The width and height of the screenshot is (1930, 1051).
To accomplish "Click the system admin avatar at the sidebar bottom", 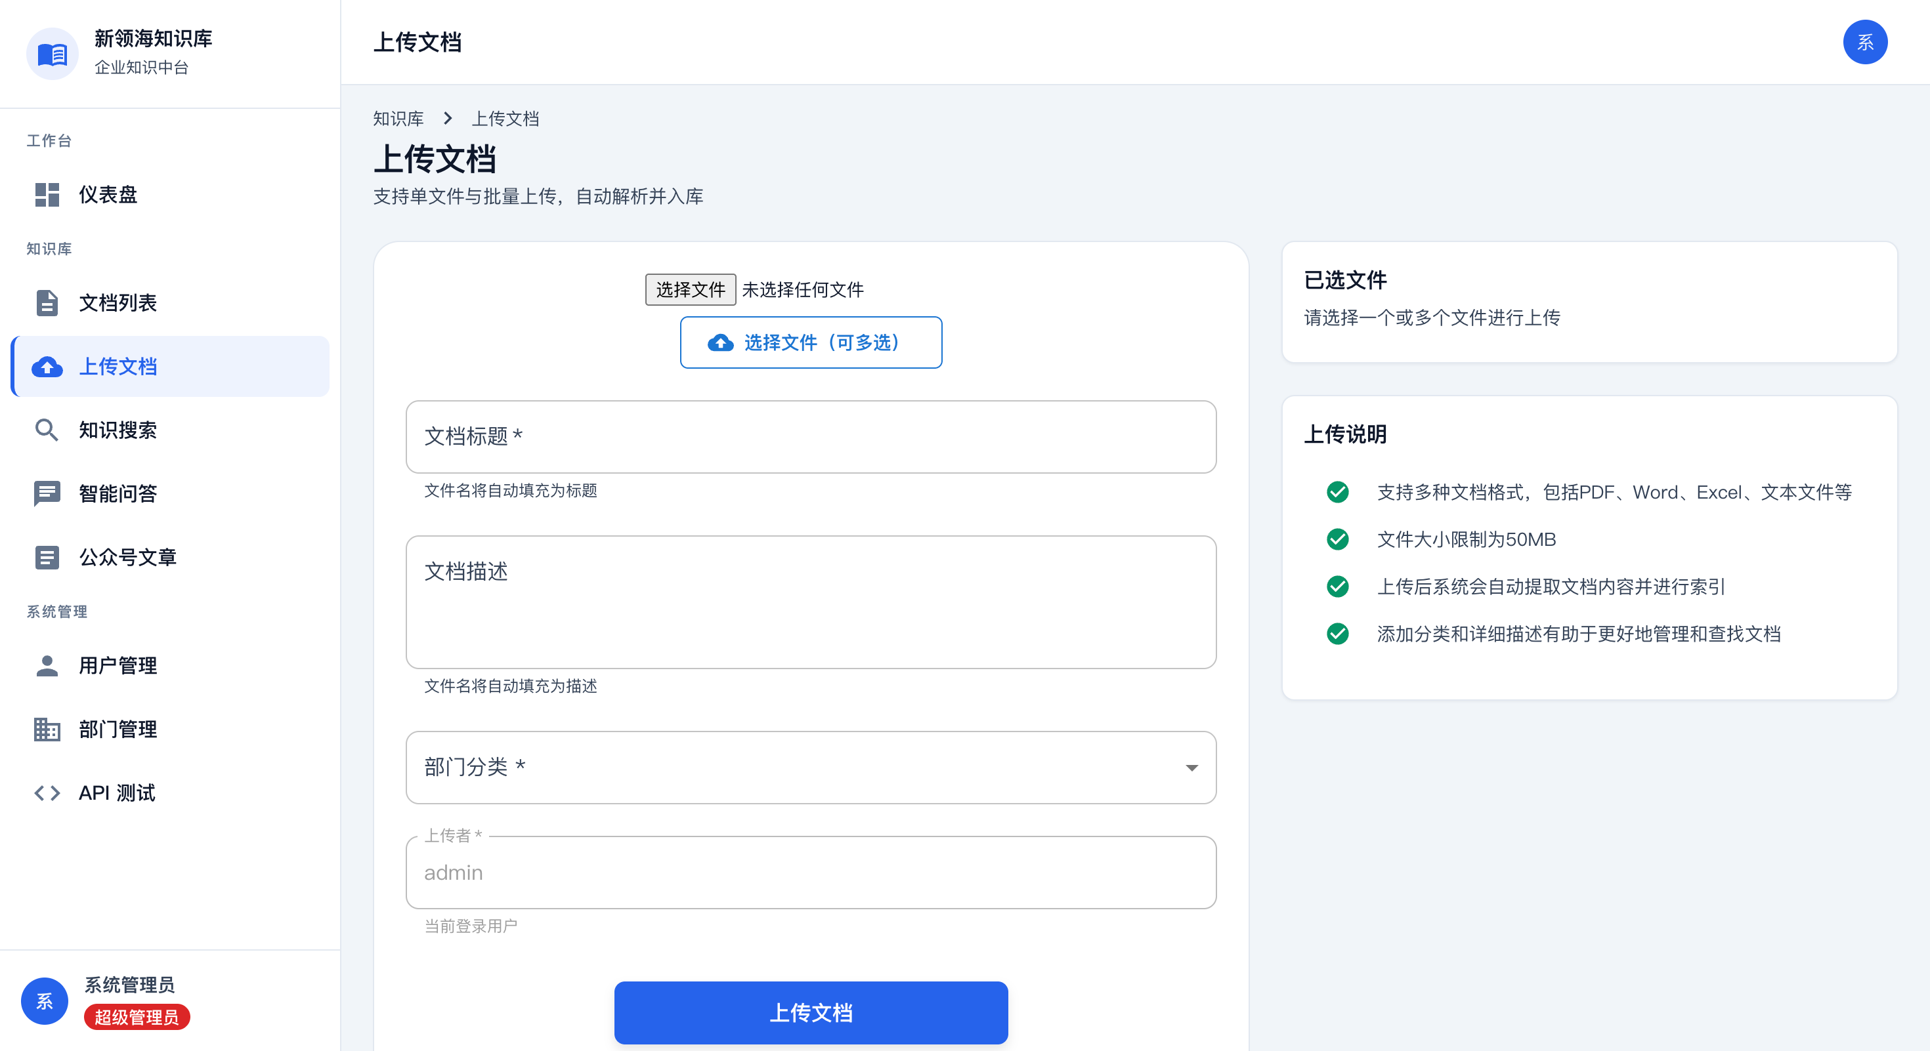I will [44, 1001].
